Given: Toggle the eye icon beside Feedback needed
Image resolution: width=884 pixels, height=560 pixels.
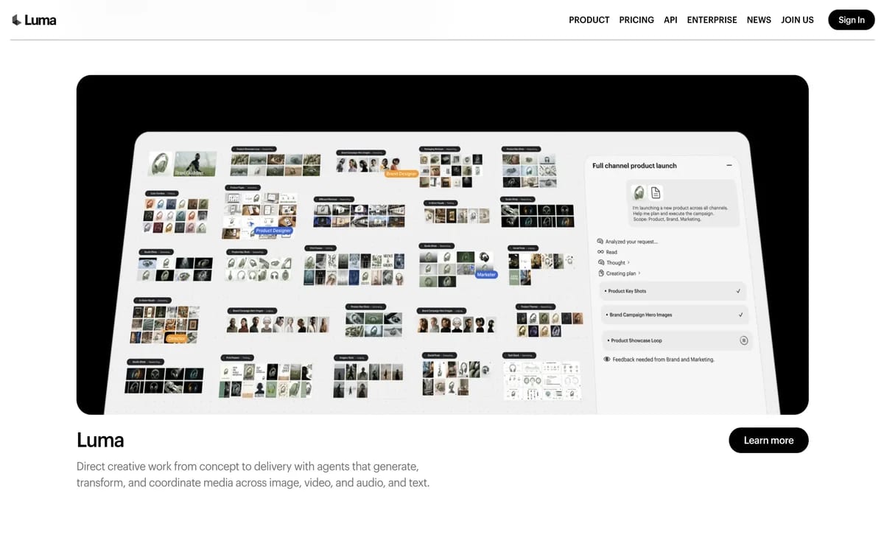Looking at the screenshot, I should point(607,360).
